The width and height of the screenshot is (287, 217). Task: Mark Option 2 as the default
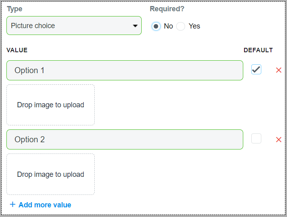coord(256,139)
